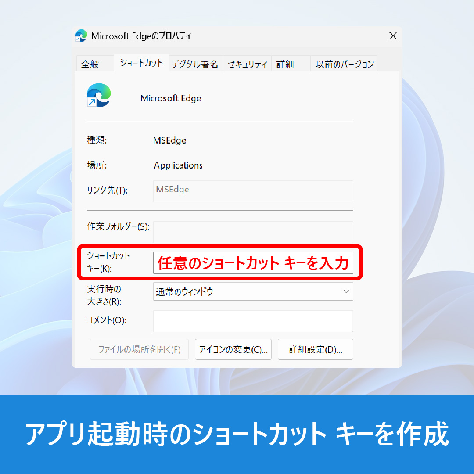Click the Microsoft Edge name text
474x474 pixels.
(171, 98)
